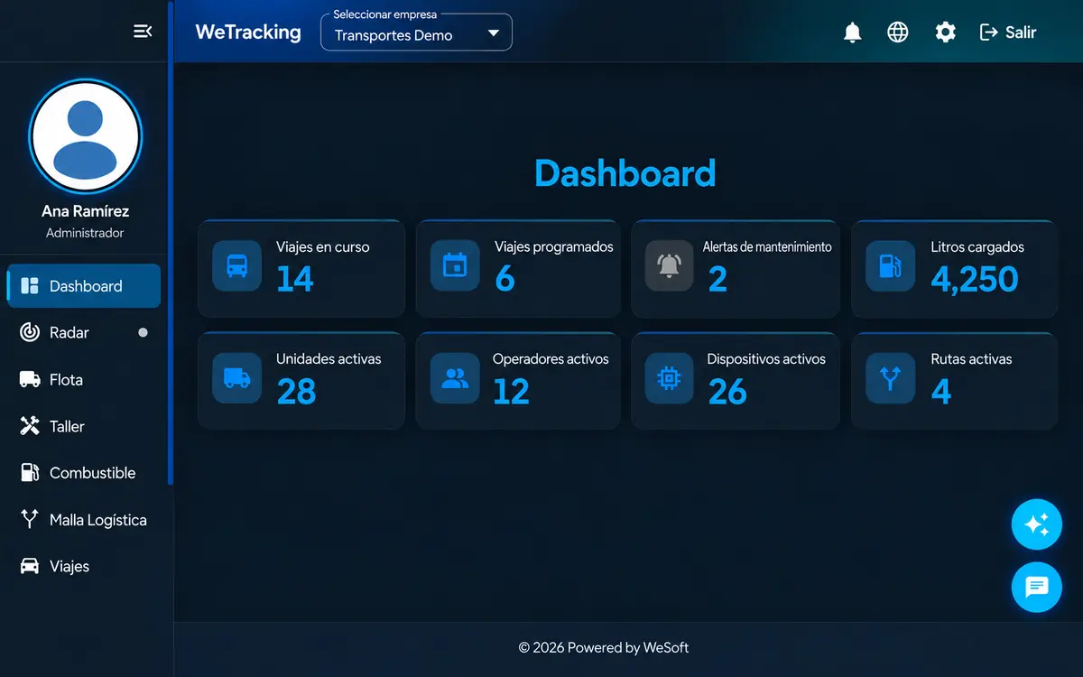The image size is (1083, 677).
Task: Select Dashboard in the sidebar
Action: click(84, 286)
